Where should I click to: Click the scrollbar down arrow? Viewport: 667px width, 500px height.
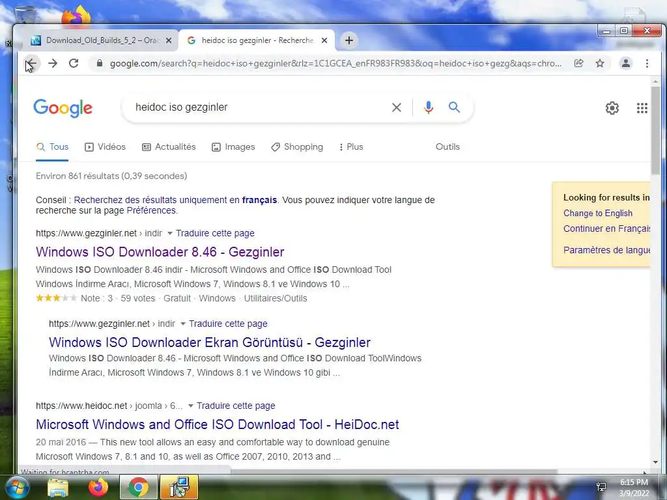(655, 462)
